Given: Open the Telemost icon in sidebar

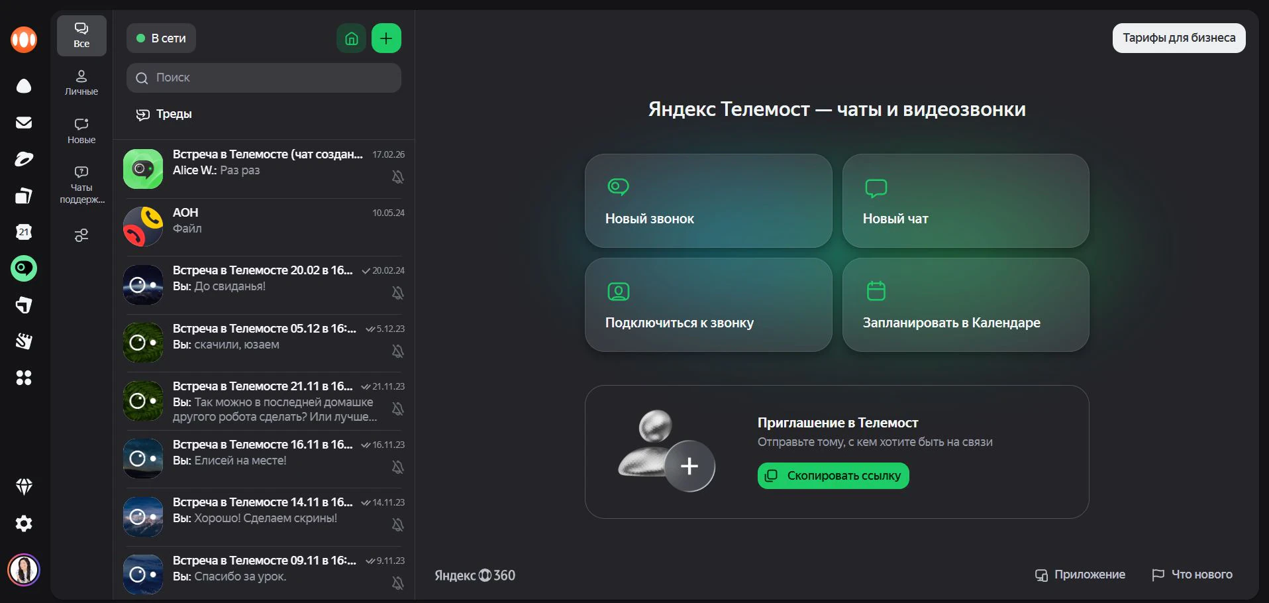Looking at the screenshot, I should (24, 268).
